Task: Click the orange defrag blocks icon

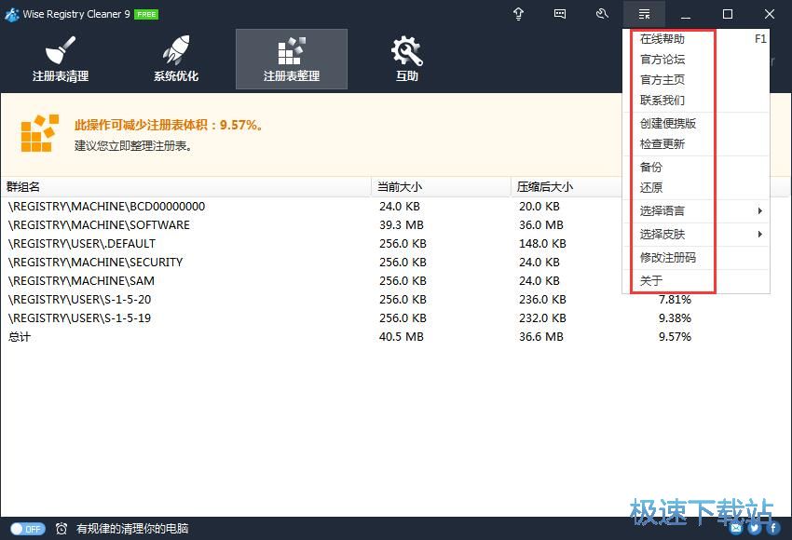Action: pos(40,133)
